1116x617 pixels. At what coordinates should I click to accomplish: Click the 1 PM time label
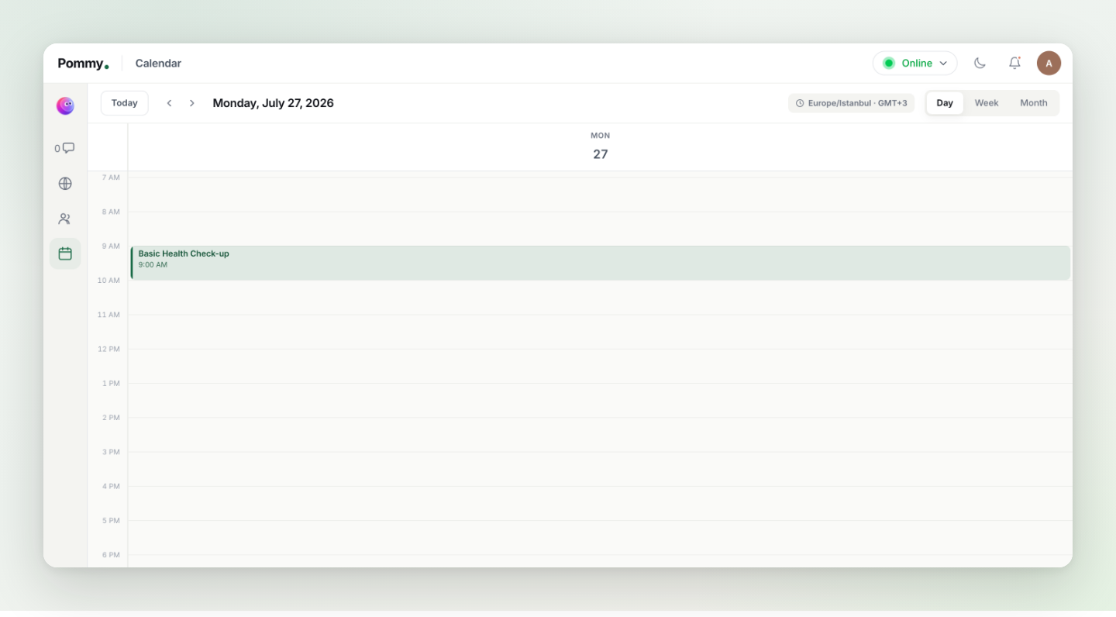112,383
